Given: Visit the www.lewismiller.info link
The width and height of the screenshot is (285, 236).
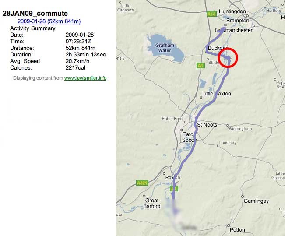Looking at the screenshot, I should point(85,78).
